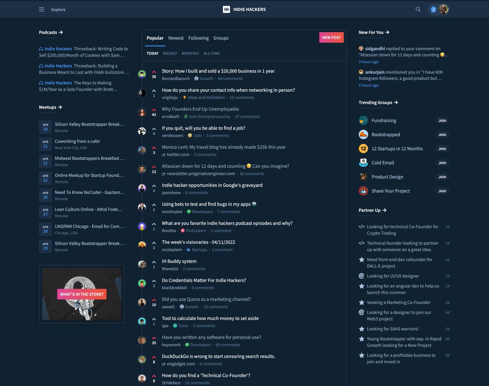Viewport: 489px width, 386px height.
Task: Upvote 'Why Founders End Up Unemployable'
Action: pos(154,110)
